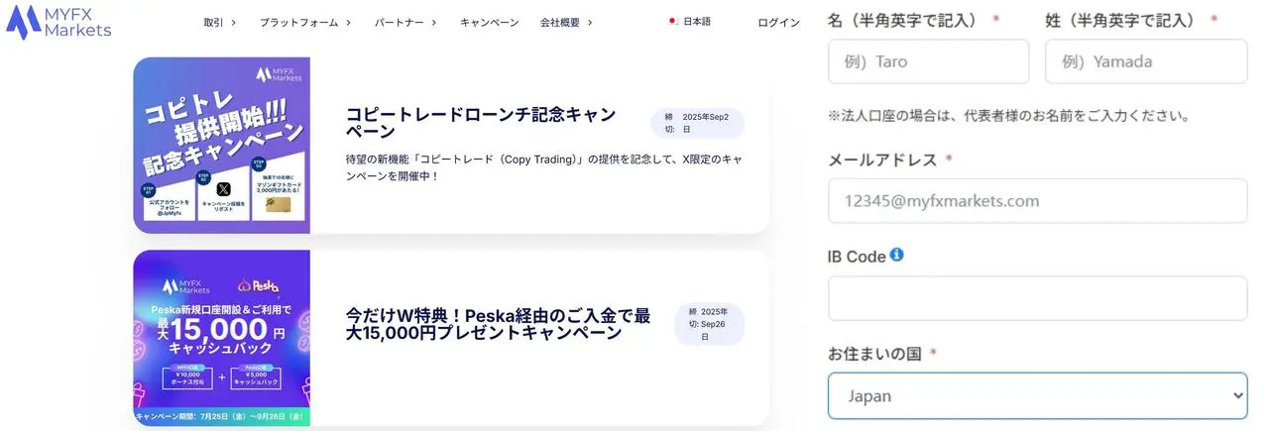This screenshot has height=431, width=1269.
Task: Click the copy trade campaign description text
Action: [x=544, y=167]
